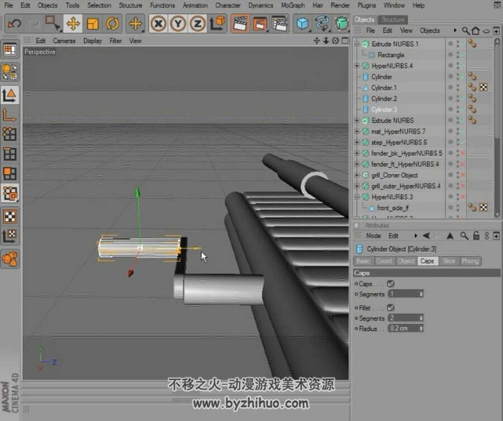Screen dimensions: 503x421
Task: Click the viewport pan icon
Action: (316, 40)
